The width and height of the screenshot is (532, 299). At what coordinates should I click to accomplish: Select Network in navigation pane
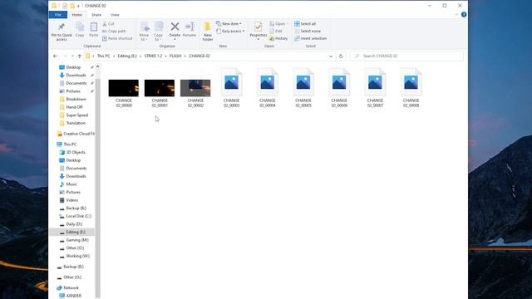point(67,288)
